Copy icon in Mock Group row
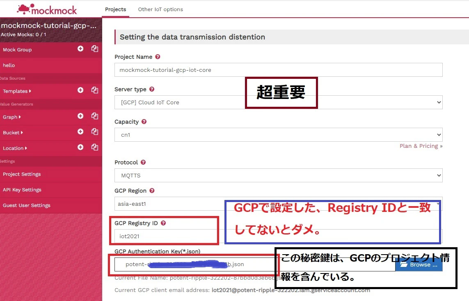469x301 pixels. click(x=95, y=48)
